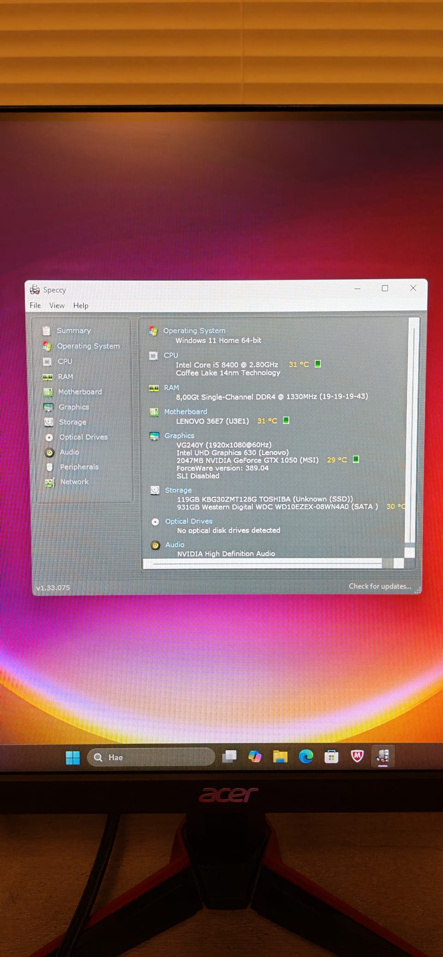443x957 pixels.
Task: Click the taskbar Hae search box
Action: click(151, 757)
